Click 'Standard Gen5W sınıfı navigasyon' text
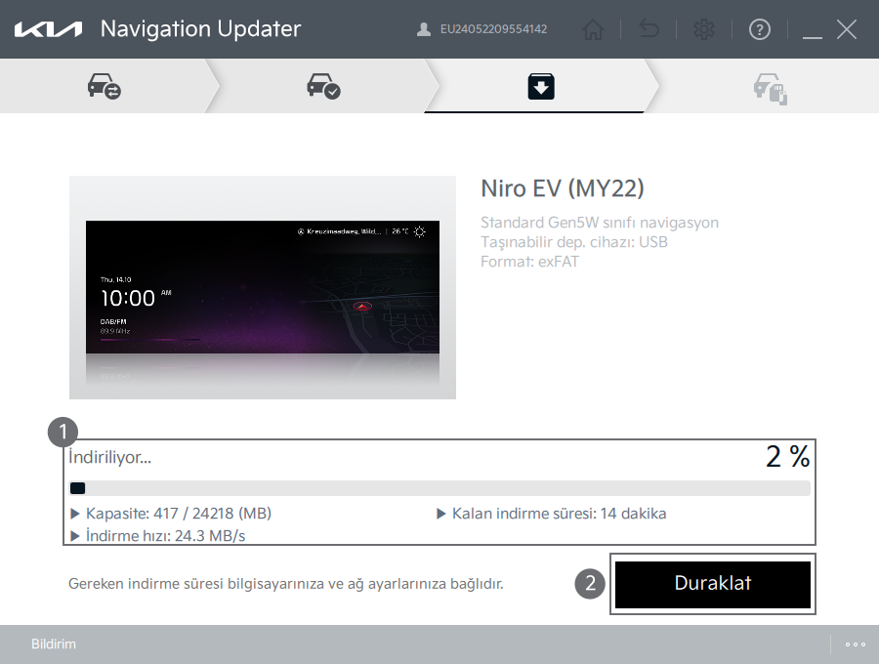Viewport: 879px width, 664px height. 600,223
